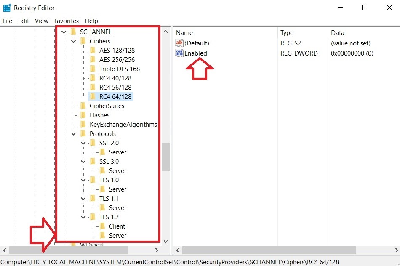Click the CipherSuites folder icon
The height and width of the screenshot is (266, 400).
[83, 106]
